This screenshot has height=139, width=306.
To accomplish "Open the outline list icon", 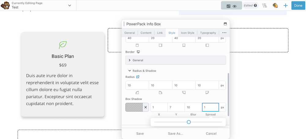I will click(264, 5).
